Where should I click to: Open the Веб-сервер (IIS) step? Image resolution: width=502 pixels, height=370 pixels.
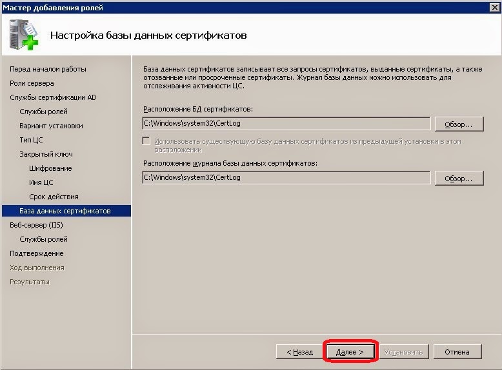pos(37,225)
